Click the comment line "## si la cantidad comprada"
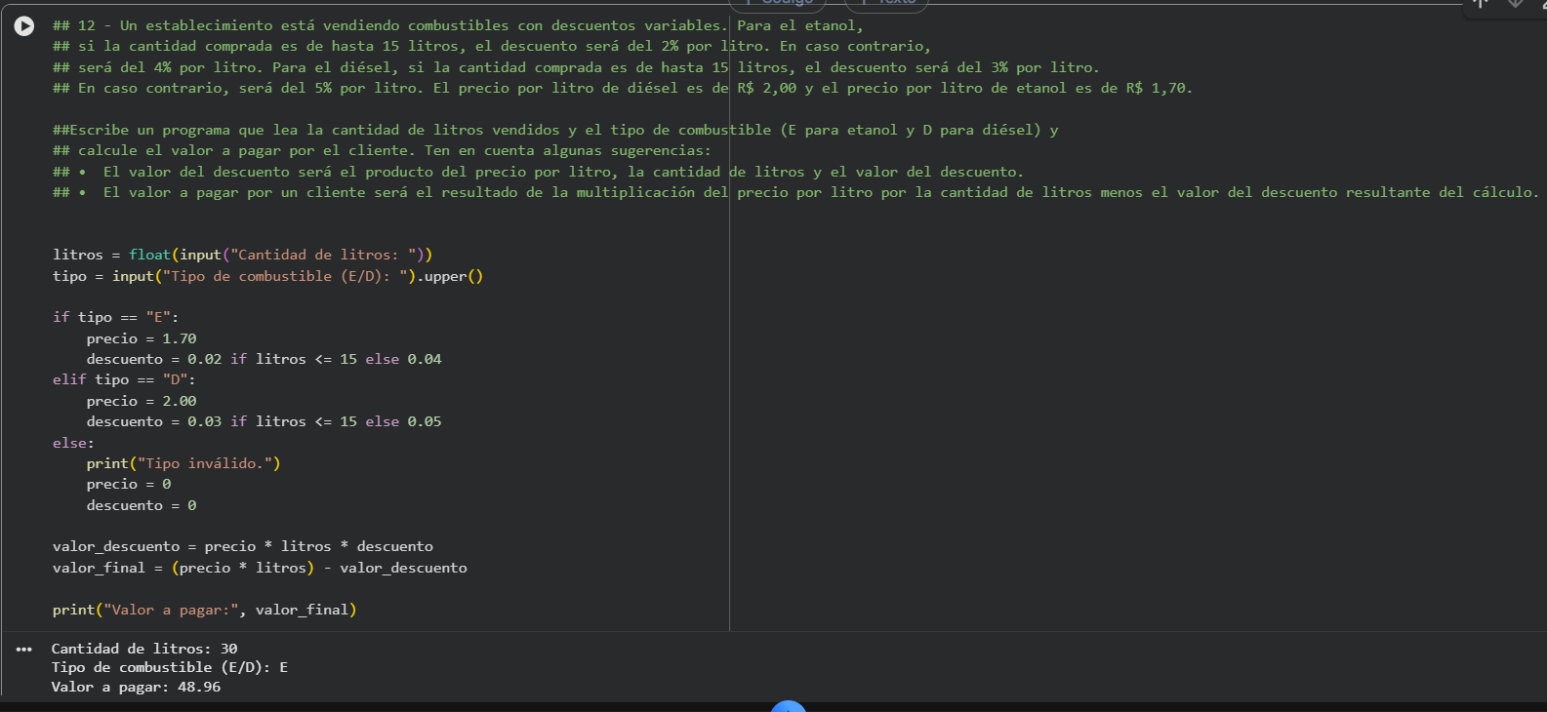The image size is (1547, 712). pos(492,47)
